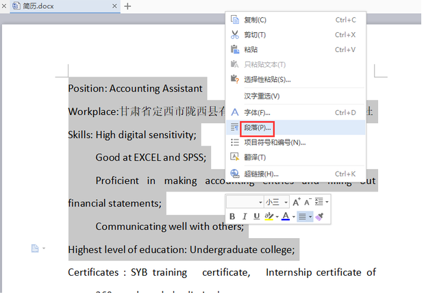Apply yellow text highlight
Viewport: 424px width, 301px height.
point(269,216)
